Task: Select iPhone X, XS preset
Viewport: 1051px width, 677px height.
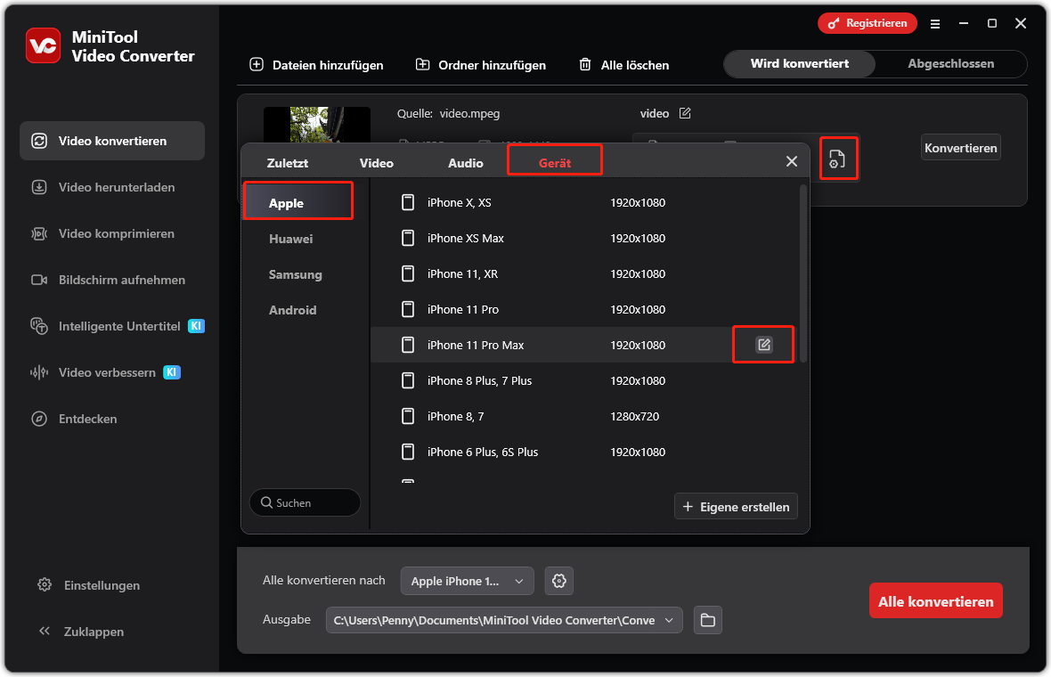Action: pos(583,202)
